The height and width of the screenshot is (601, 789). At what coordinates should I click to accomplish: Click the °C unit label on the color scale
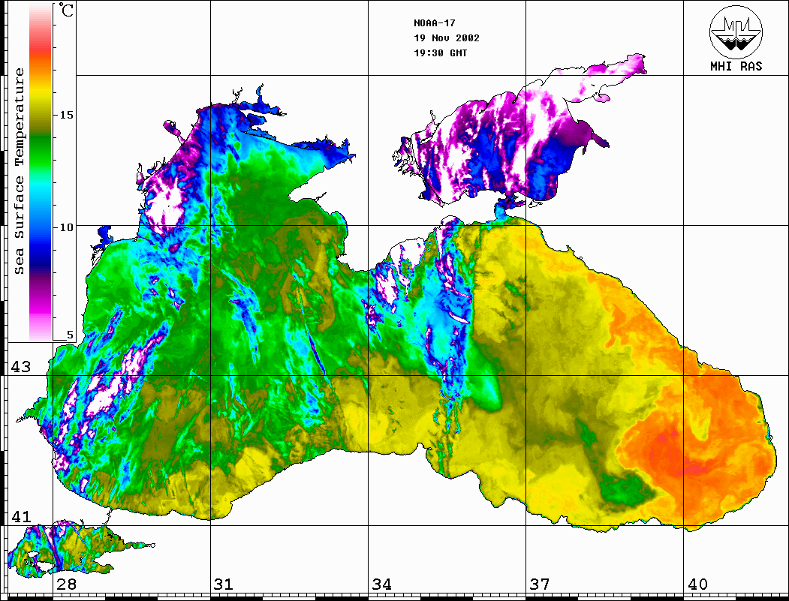[x=66, y=10]
